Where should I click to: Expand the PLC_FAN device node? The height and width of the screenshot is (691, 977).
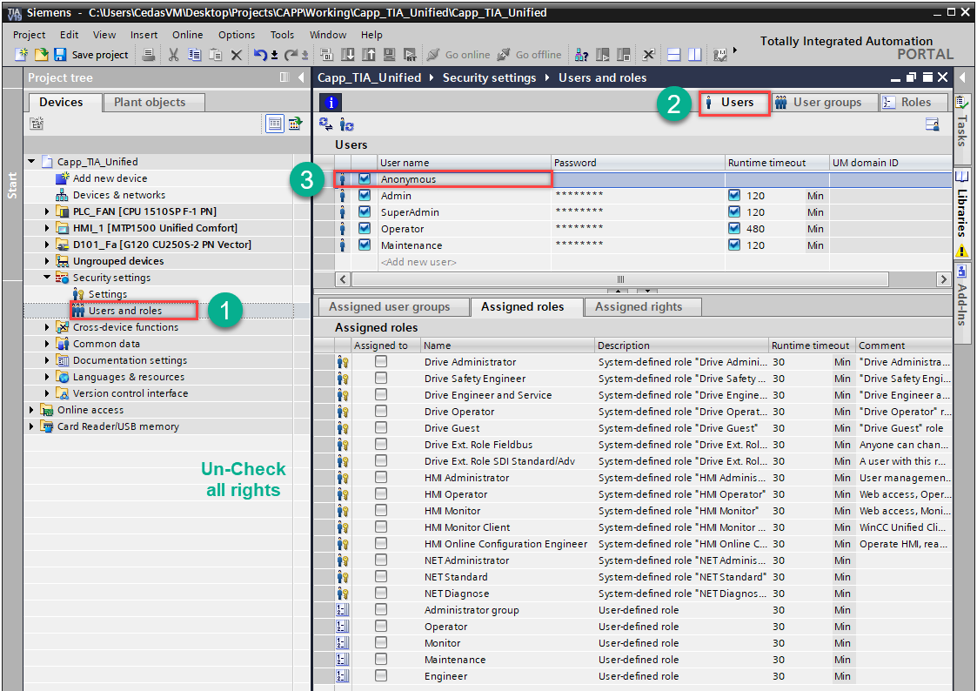click(x=47, y=211)
